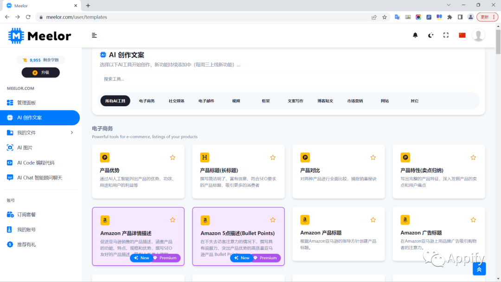
Task: Open the user avatar menu
Action: coord(478,35)
